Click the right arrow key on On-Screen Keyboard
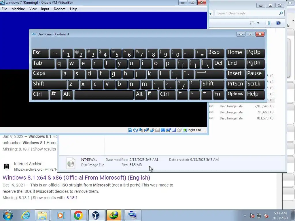 pos(206,95)
